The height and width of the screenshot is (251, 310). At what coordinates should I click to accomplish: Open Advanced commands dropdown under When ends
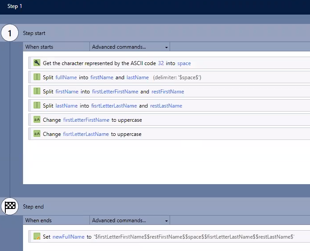(x=130, y=220)
